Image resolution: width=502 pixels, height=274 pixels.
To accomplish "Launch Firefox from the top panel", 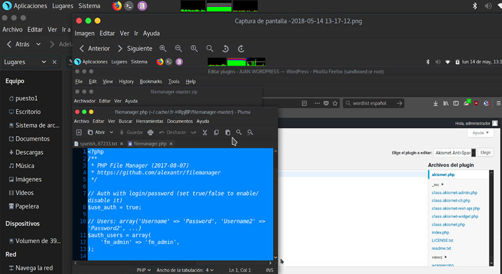I will point(117,6).
